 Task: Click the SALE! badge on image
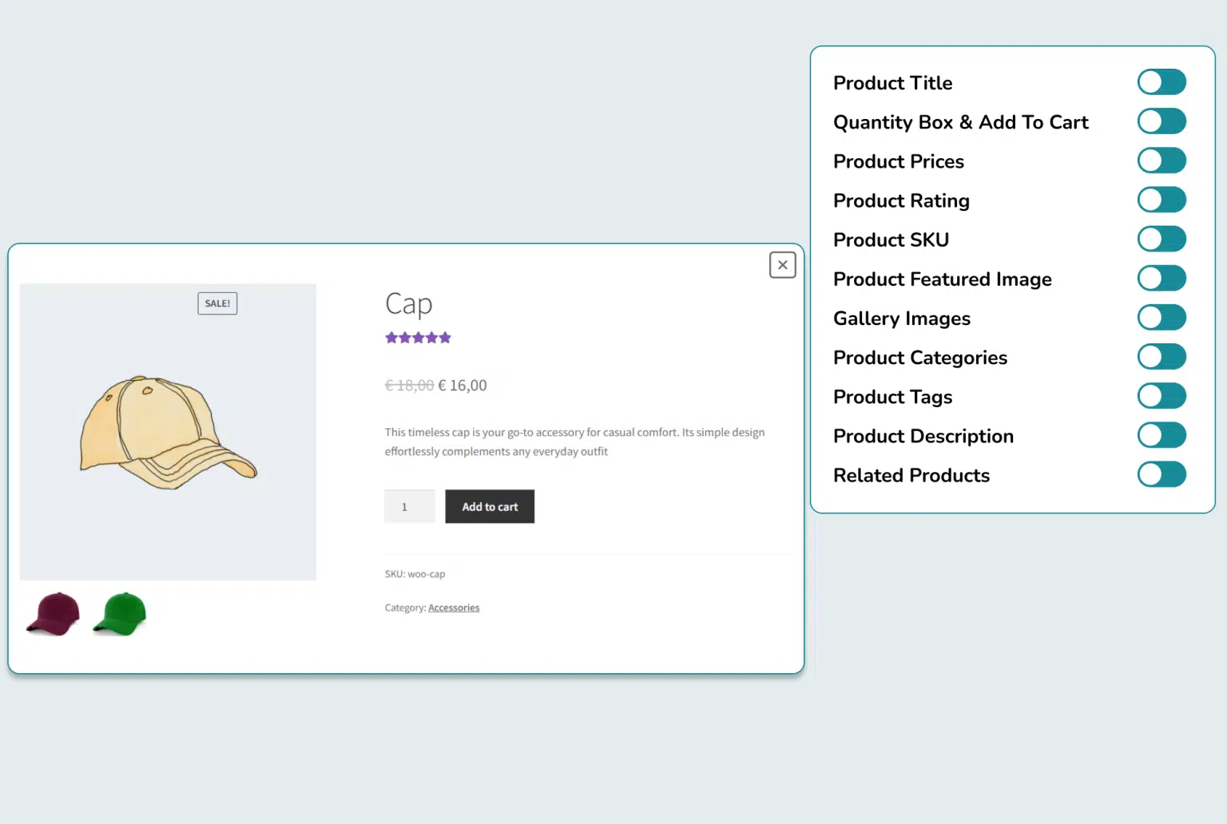(x=217, y=303)
